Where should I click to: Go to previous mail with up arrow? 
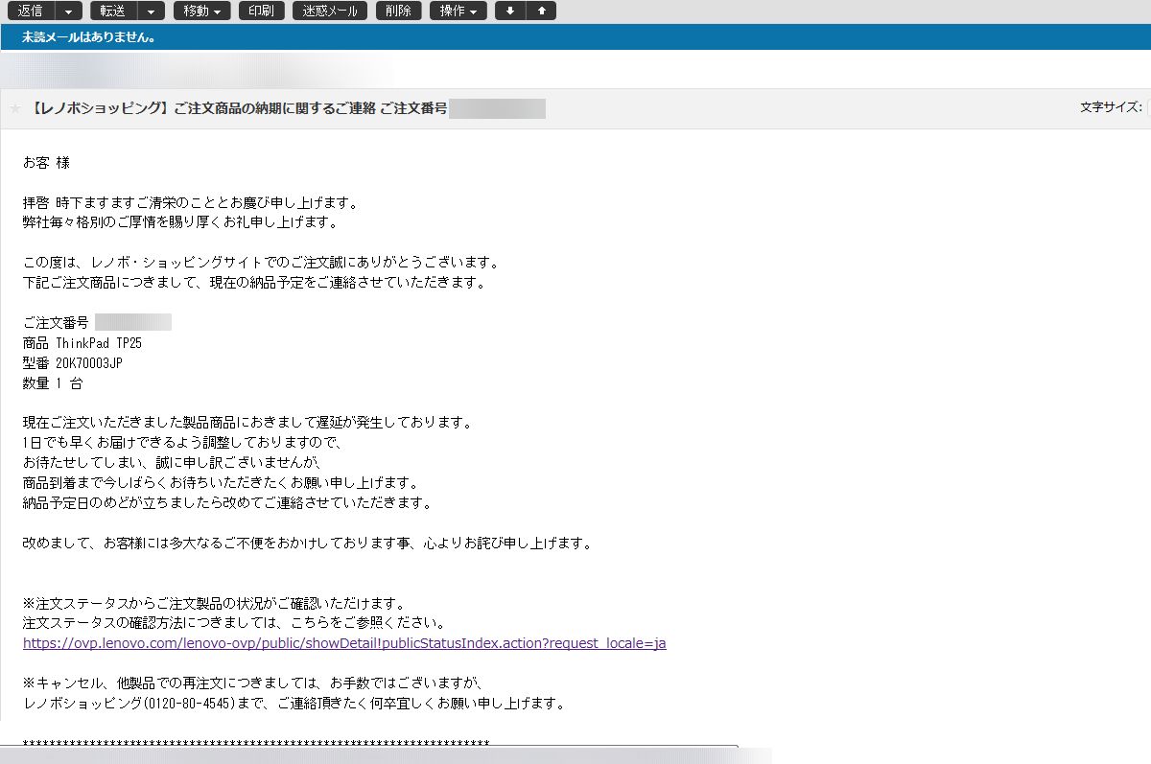[x=541, y=12]
